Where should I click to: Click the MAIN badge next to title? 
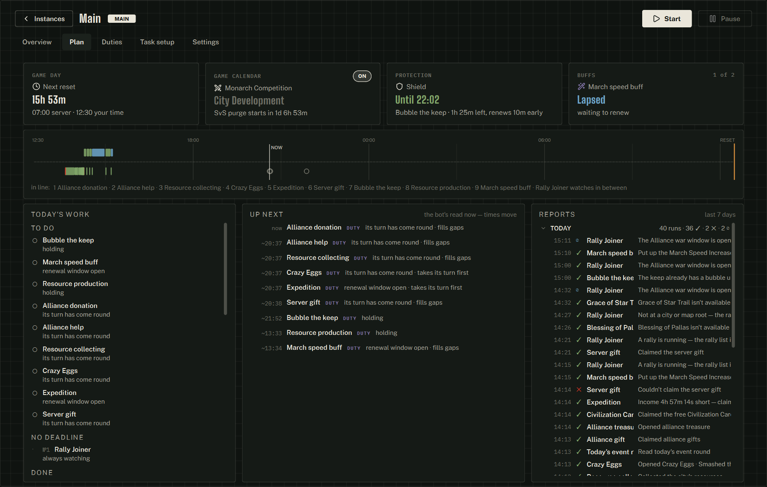[121, 19]
